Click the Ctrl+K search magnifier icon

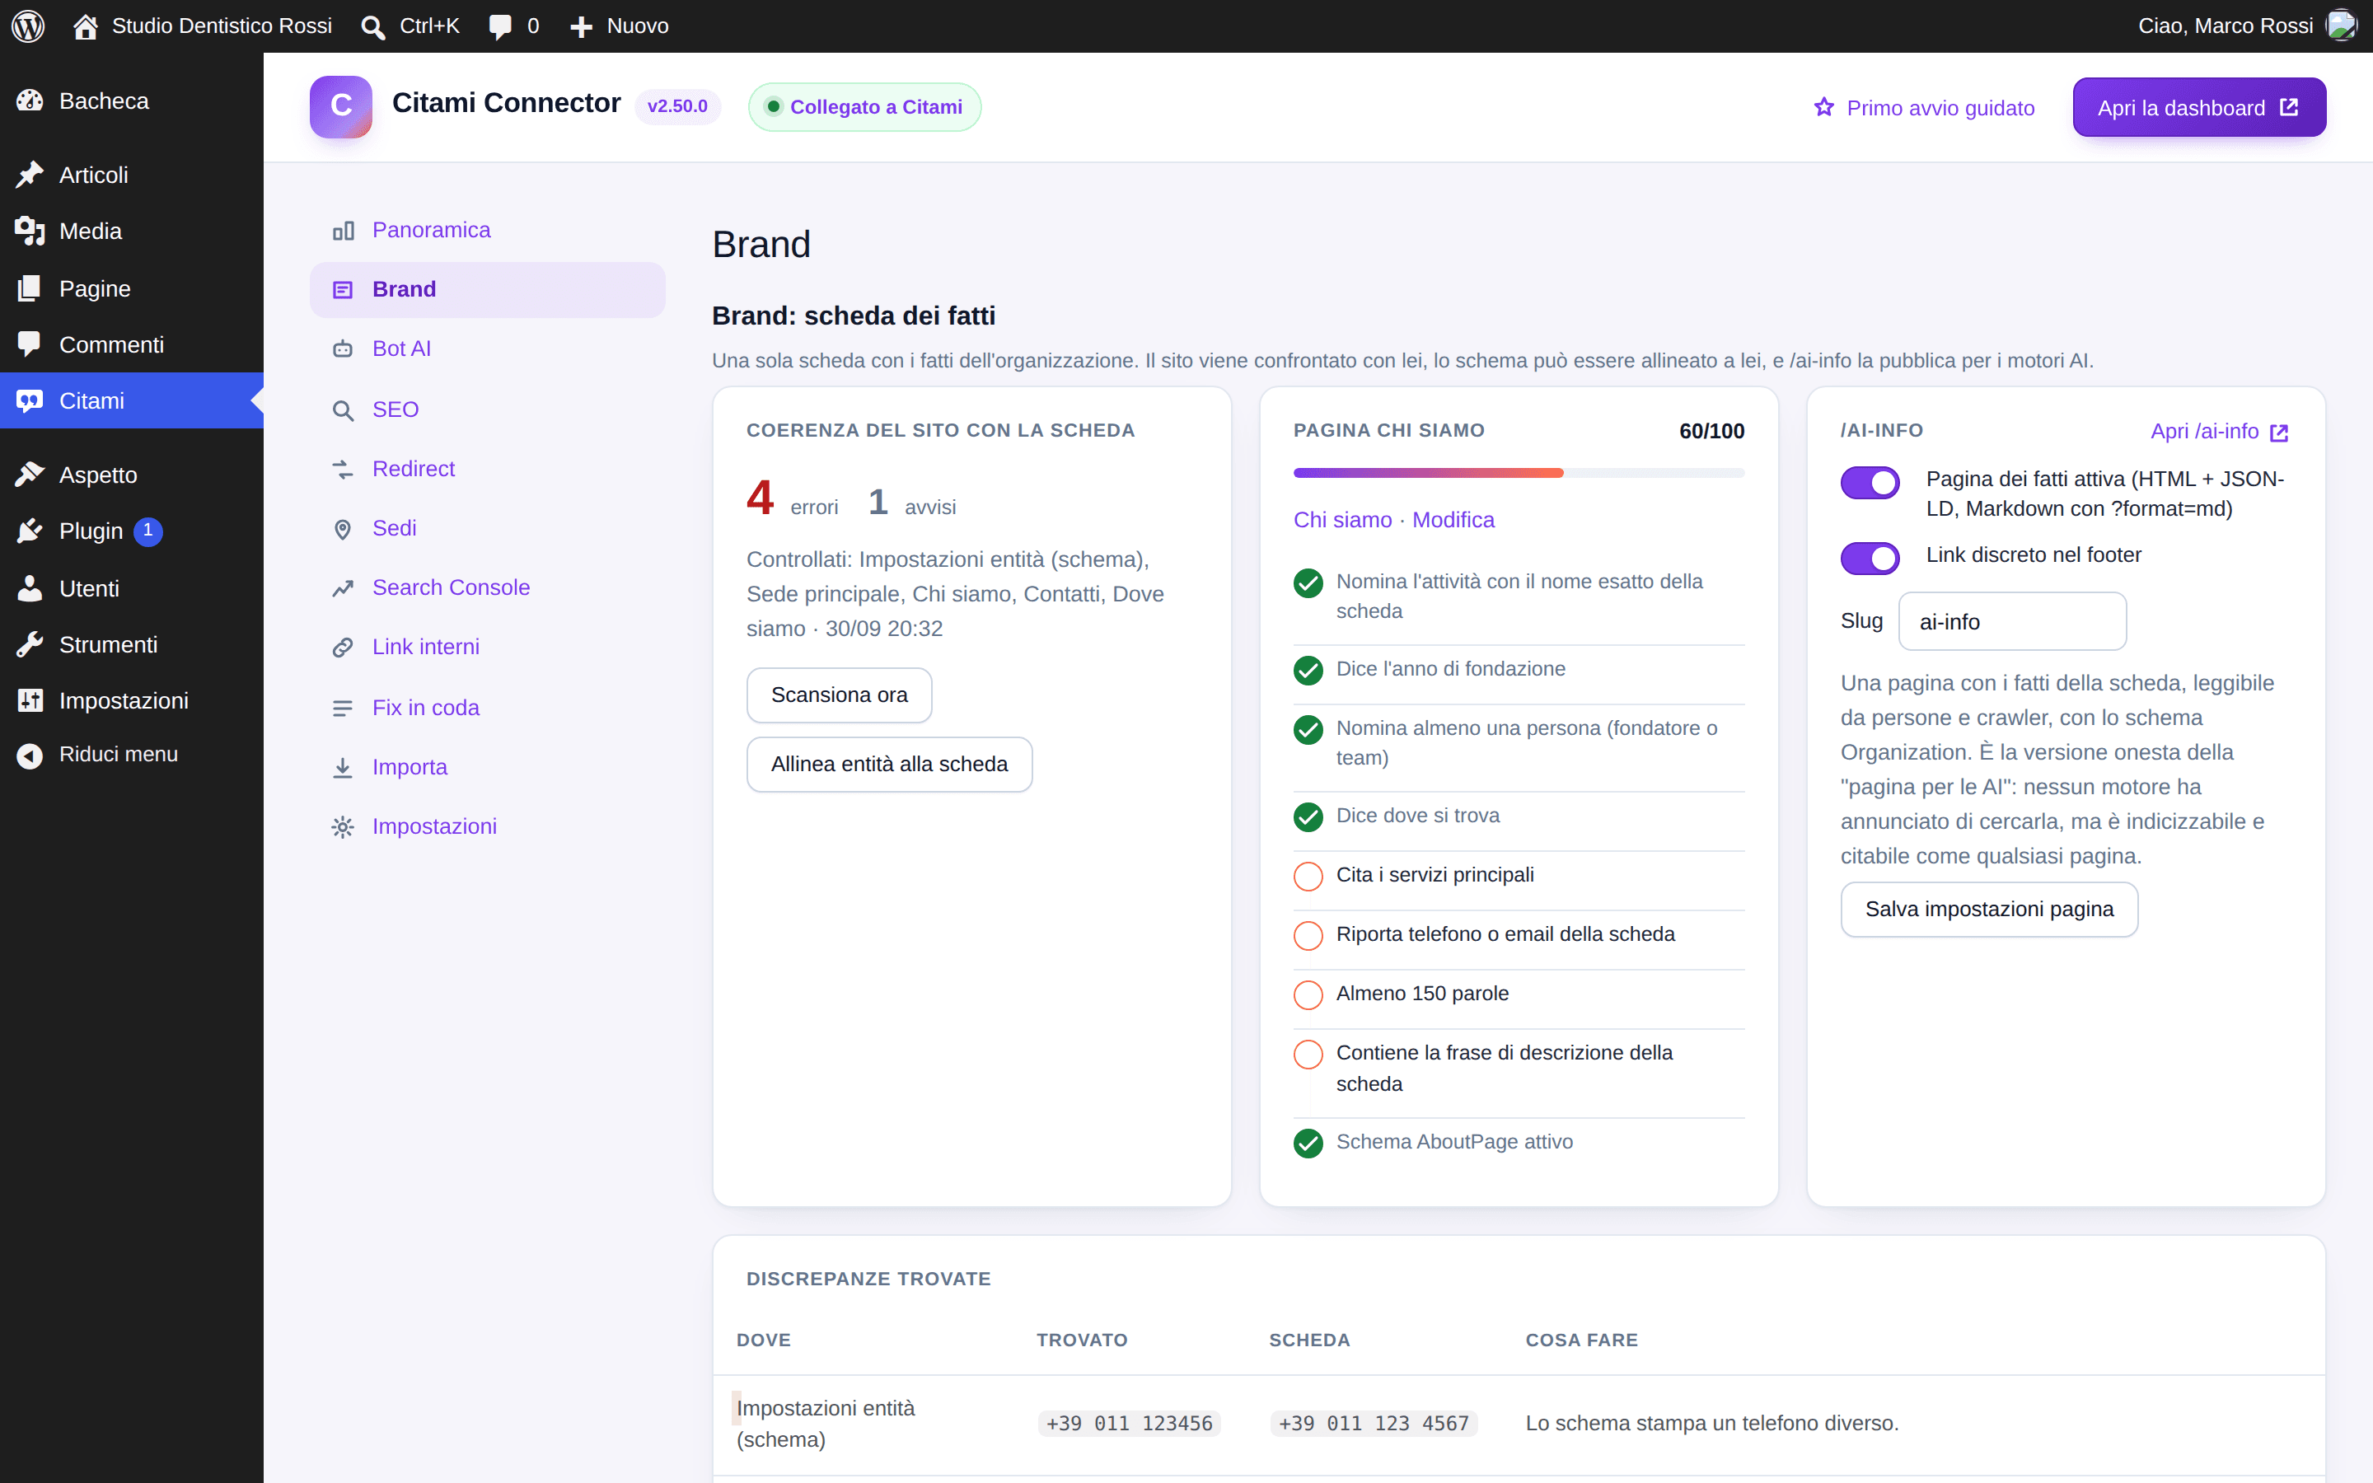(372, 26)
